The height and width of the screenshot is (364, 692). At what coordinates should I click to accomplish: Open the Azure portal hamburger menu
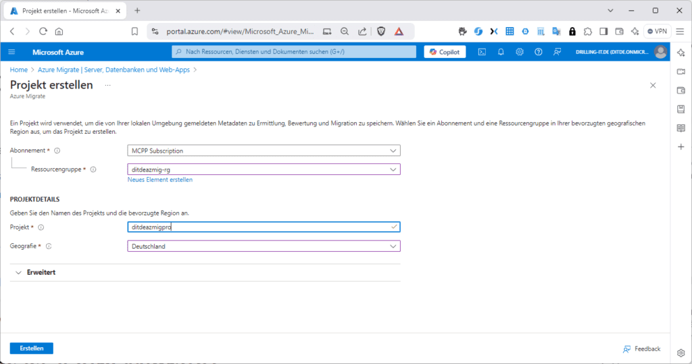pos(12,52)
